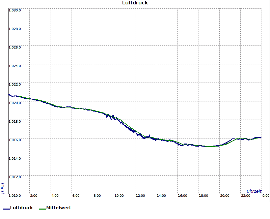
Task: Click the [hPa] axis unit label
Action: [x=2, y=188]
